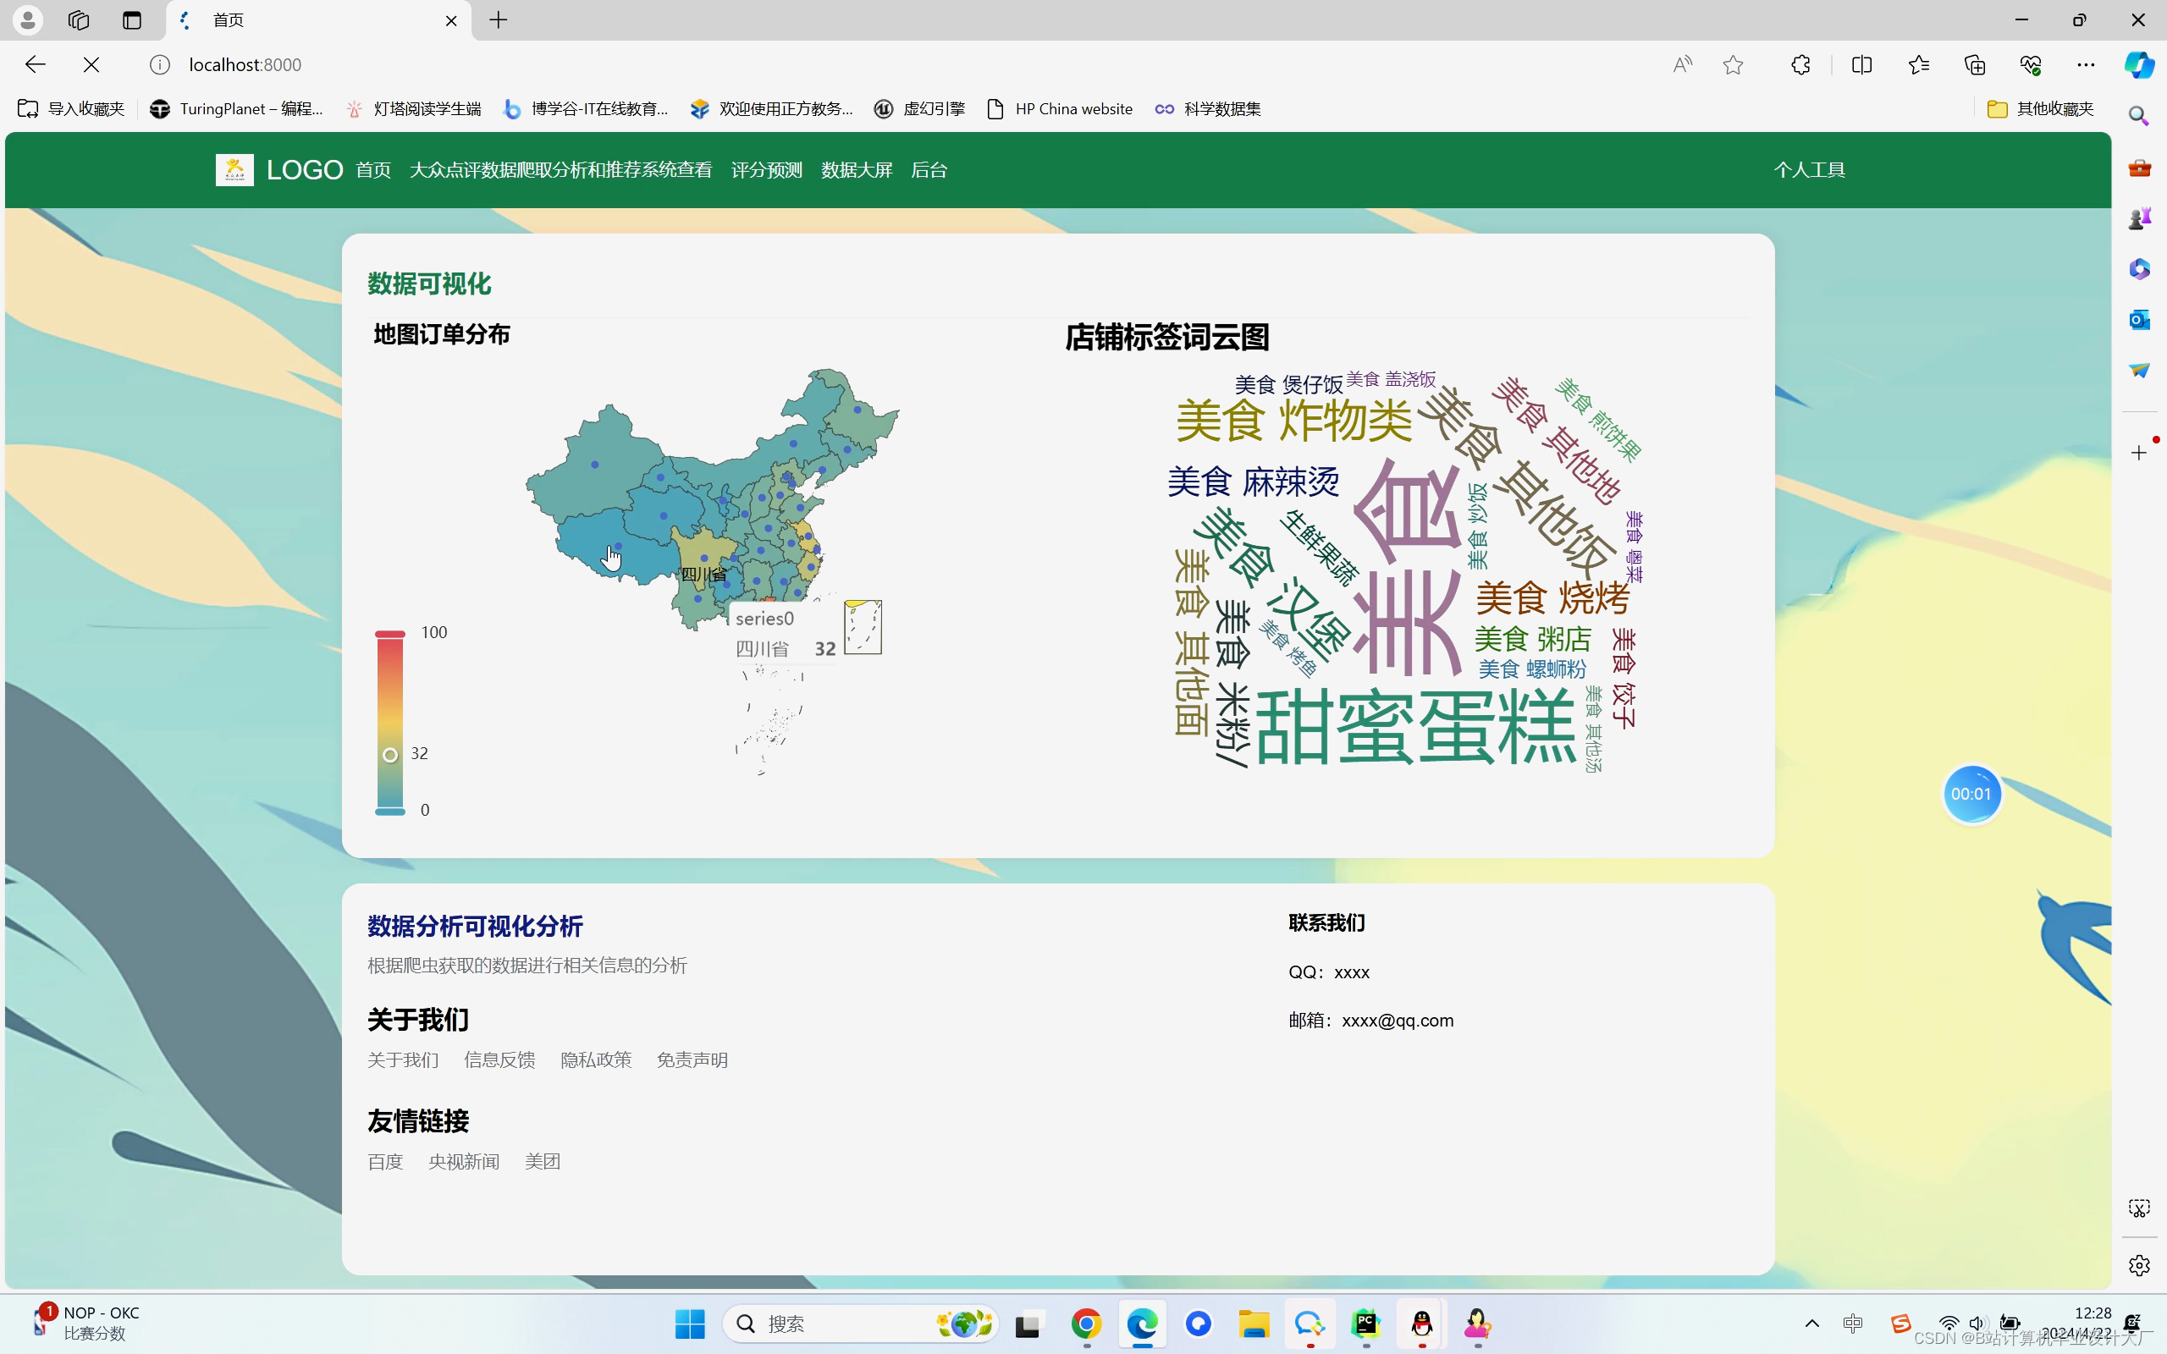Toggle the favorites star for this page
The width and height of the screenshot is (2167, 1354).
pyautogui.click(x=1733, y=64)
